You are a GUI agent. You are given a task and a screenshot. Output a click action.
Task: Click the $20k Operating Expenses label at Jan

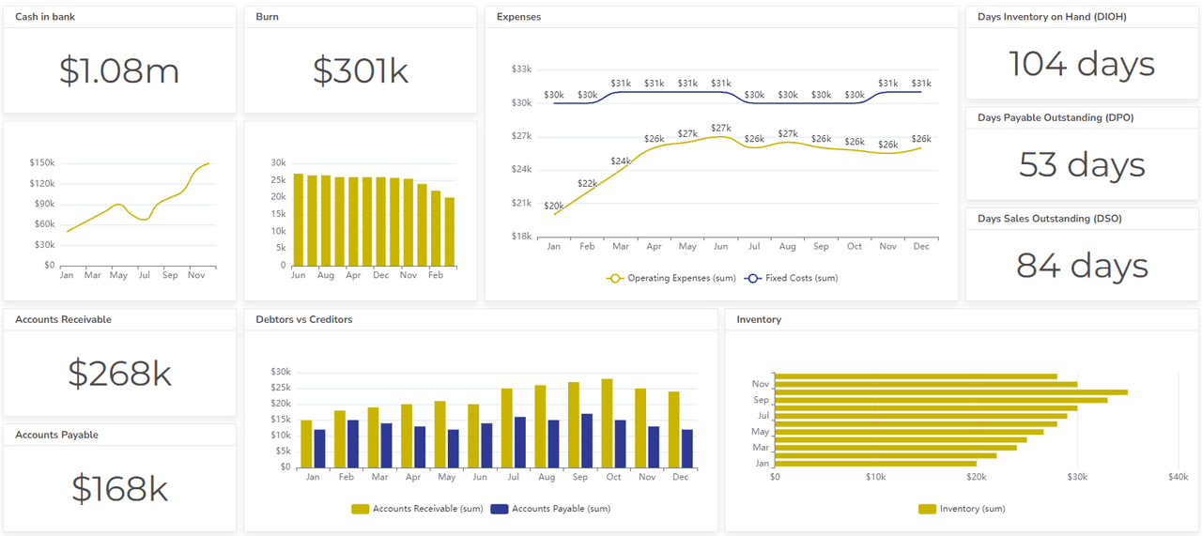pyautogui.click(x=554, y=206)
